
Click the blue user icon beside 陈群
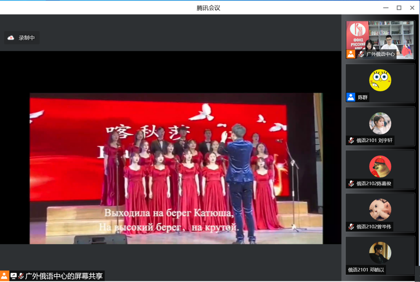[350, 97]
